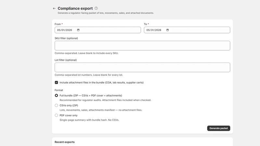Click the Recent exports heading
The image size is (260, 146).
pos(64,142)
